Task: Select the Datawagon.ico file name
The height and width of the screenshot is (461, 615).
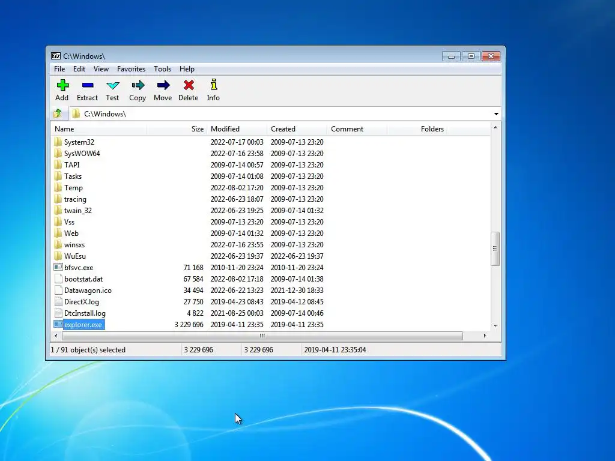Action: tap(88, 291)
